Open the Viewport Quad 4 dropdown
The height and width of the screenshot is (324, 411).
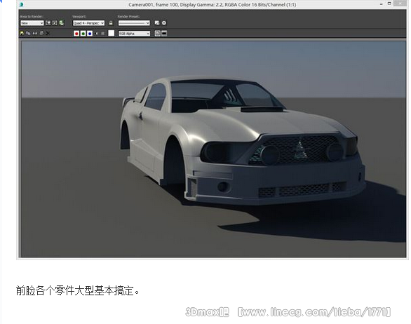(x=88, y=23)
